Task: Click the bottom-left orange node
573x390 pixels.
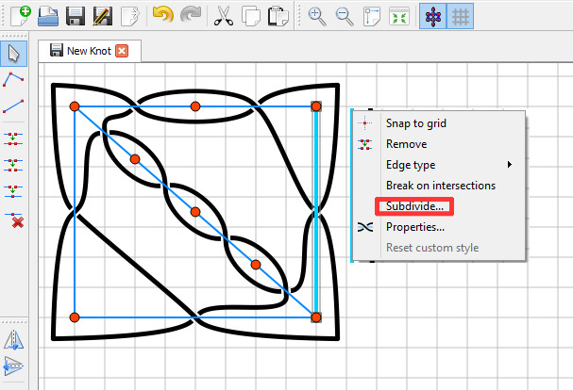Action: [x=75, y=317]
